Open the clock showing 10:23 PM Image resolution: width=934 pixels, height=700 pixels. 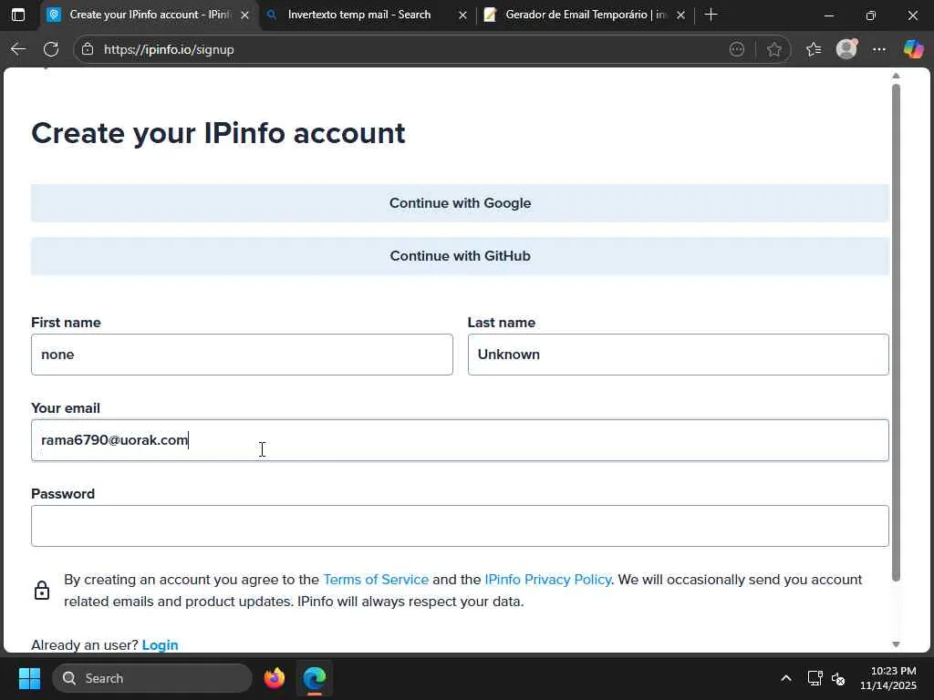click(888, 678)
